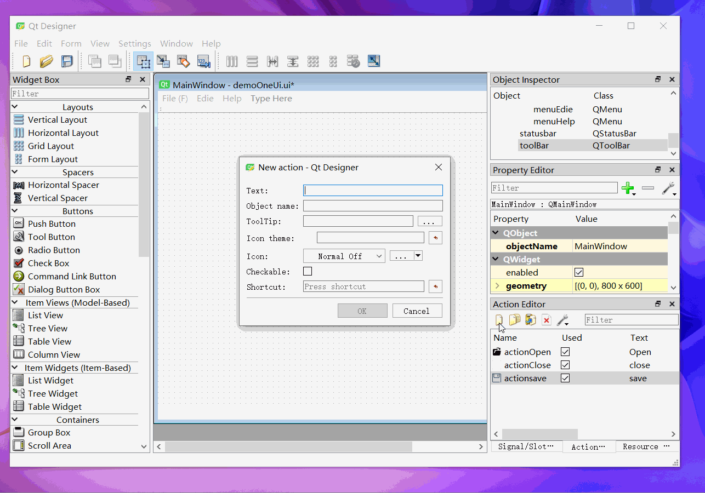Open the Form menu
705x493 pixels.
pos(71,43)
